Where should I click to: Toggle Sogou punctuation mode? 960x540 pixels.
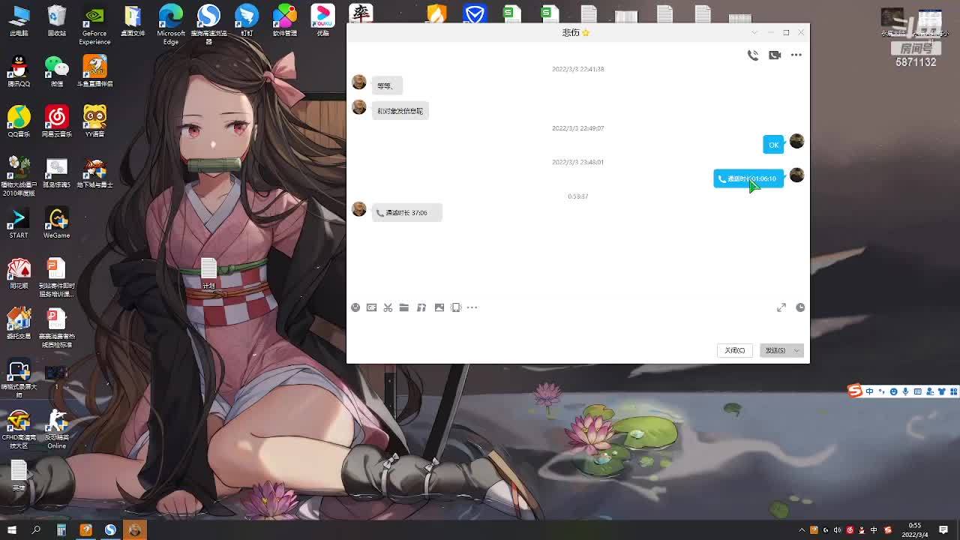point(881,391)
